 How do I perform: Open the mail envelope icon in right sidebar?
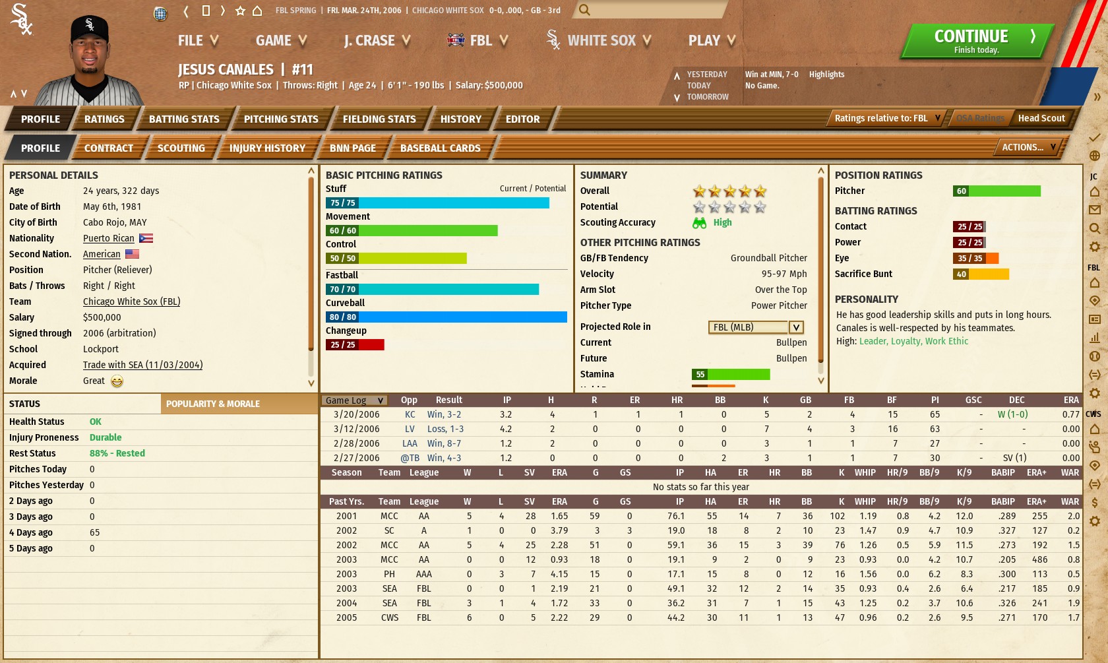1094,210
